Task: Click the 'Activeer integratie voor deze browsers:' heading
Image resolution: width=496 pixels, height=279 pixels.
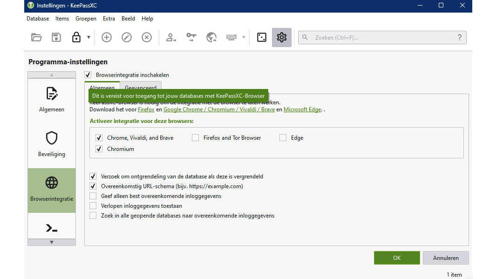Action: tap(142, 121)
